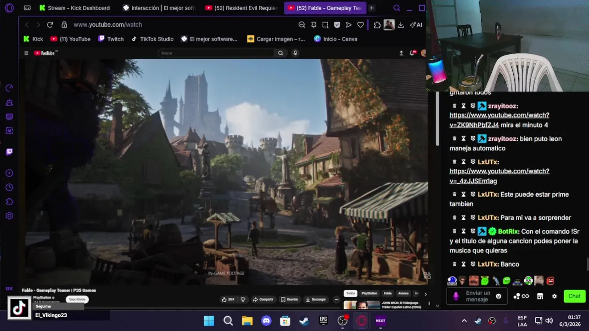589x331 pixels.
Task: Open LxUTx's YouTube link in chat
Action: (499, 176)
